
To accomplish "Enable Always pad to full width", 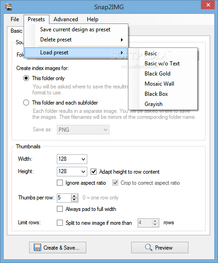I will tap(60, 209).
